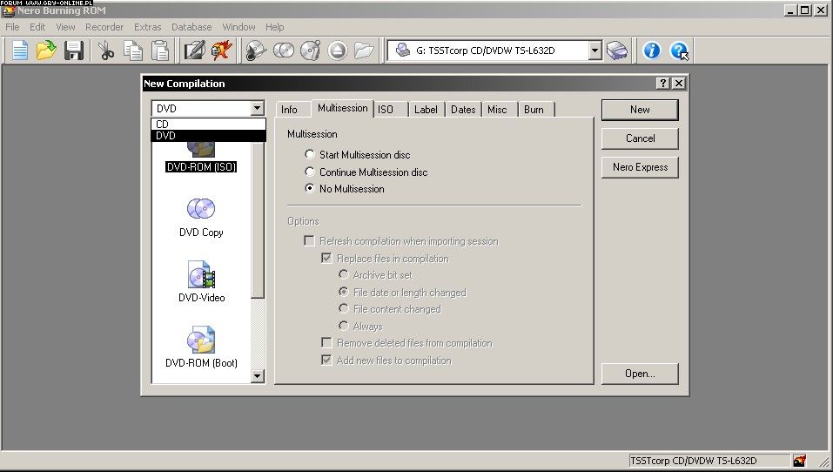Click the context help question icon
This screenshot has height=472, width=833.
(679, 51)
